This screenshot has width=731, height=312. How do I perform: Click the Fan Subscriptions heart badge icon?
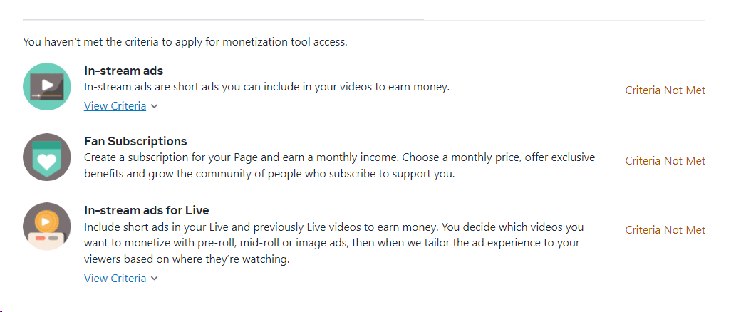click(x=46, y=156)
